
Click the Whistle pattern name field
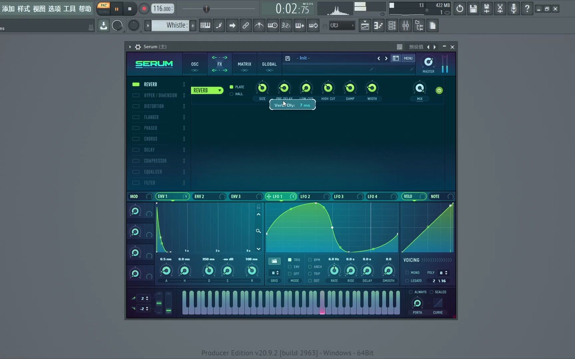(170, 26)
